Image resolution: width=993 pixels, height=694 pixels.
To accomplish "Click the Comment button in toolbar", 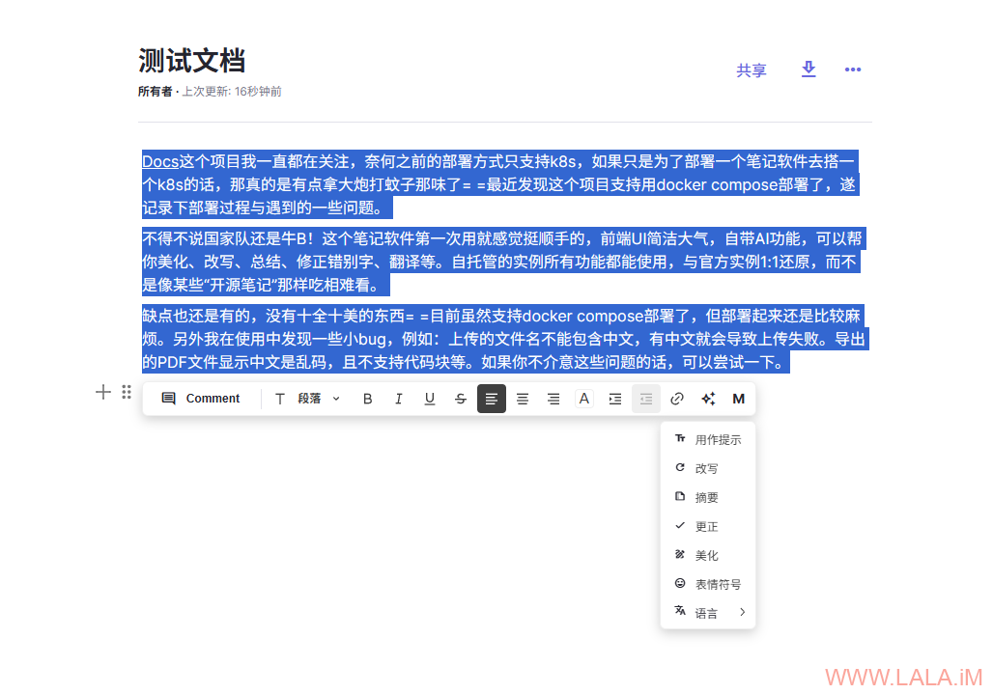I will click(x=201, y=399).
